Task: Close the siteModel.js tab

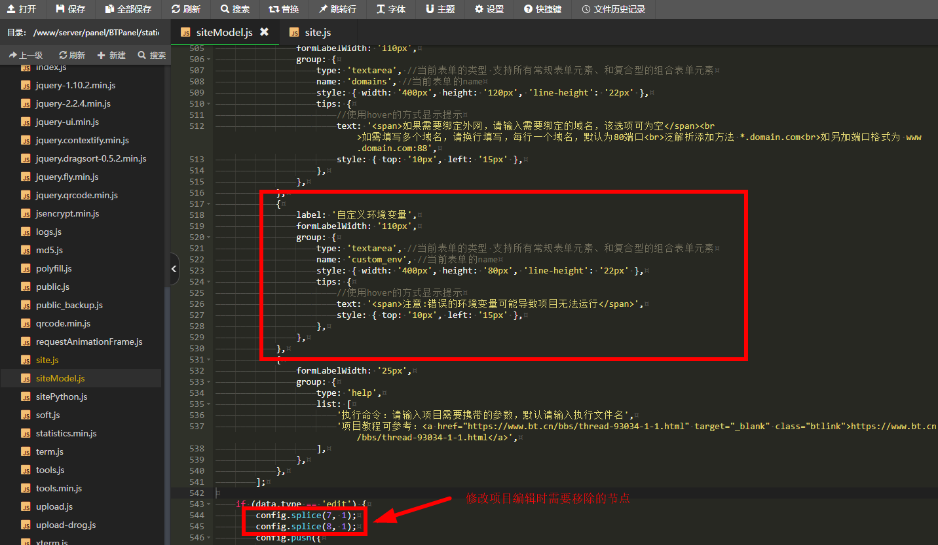Action: pyautogui.click(x=264, y=32)
